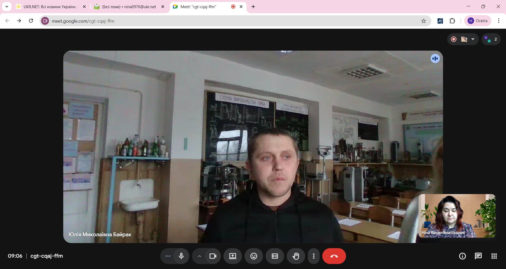Open the Chrome extensions puzzle icon
Image resolution: width=506 pixels, height=269 pixels.
coord(452,21)
